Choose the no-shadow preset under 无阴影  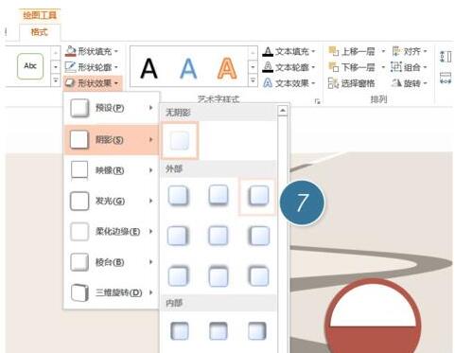pos(180,140)
